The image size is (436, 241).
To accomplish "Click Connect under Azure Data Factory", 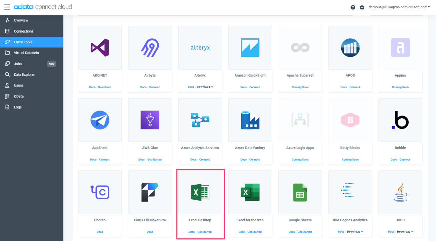I will (x=254, y=160).
